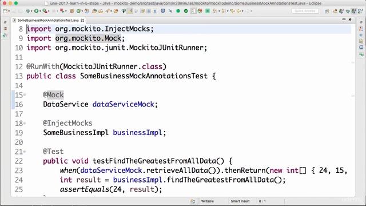Click 'MockitoJUnitRunner.class' in @RunWith annotation
The width and height of the screenshot is (366, 206).
tap(113, 66)
